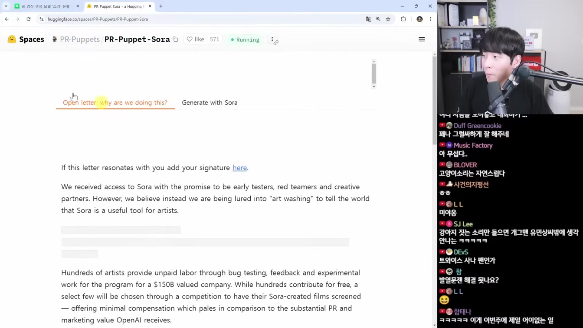The image size is (583, 328).
Task: Open the like count 571
Action: click(215, 39)
